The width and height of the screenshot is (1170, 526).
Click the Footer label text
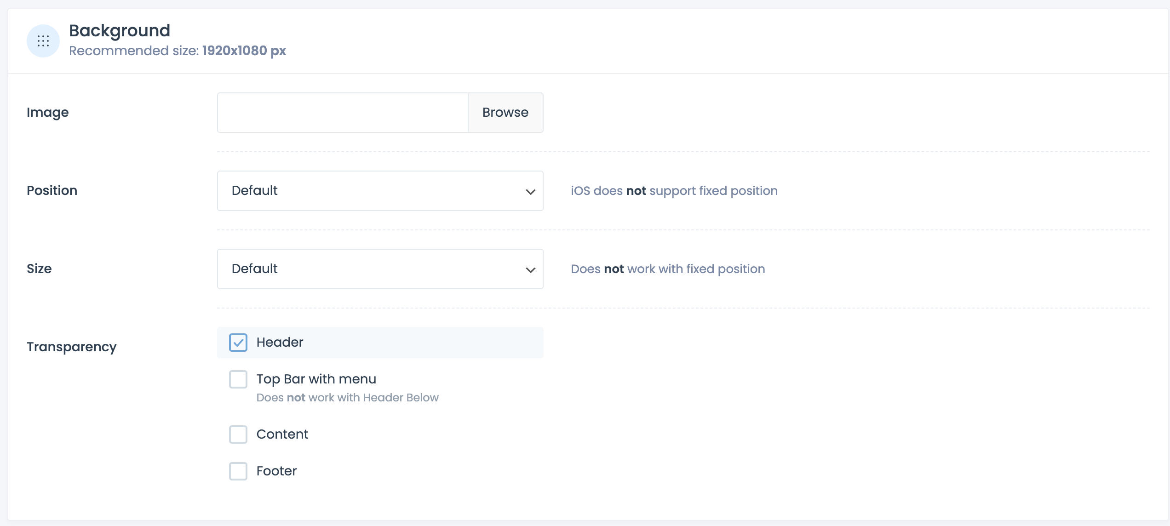point(276,471)
